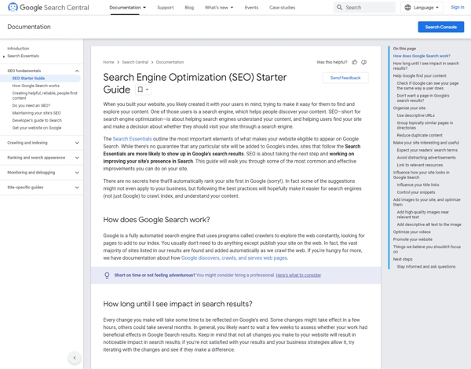Open Developer's guide to Search page
Viewport: 471px width, 369px height.
click(37, 120)
